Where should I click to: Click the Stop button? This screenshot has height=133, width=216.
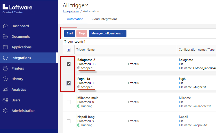pos(82,33)
